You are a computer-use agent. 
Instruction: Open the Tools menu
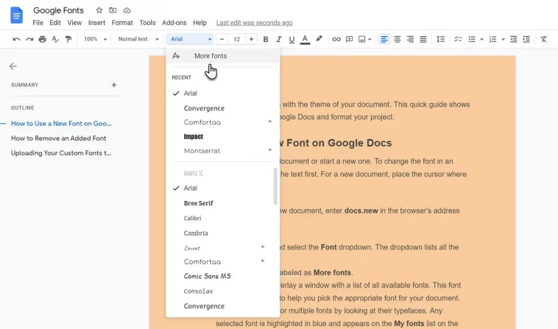point(147,23)
